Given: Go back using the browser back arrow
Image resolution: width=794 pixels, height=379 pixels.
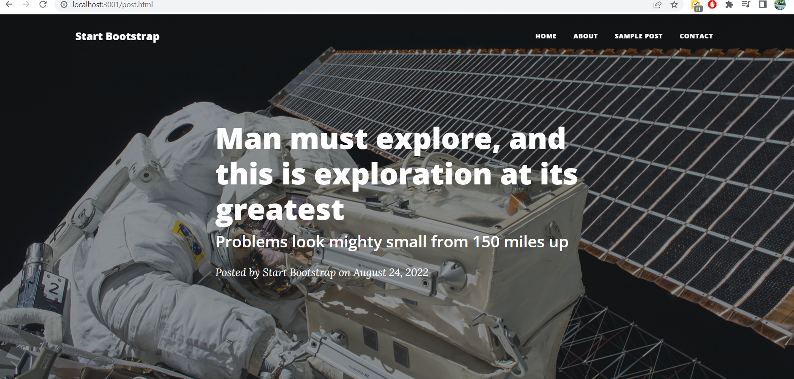Looking at the screenshot, I should 9,5.
